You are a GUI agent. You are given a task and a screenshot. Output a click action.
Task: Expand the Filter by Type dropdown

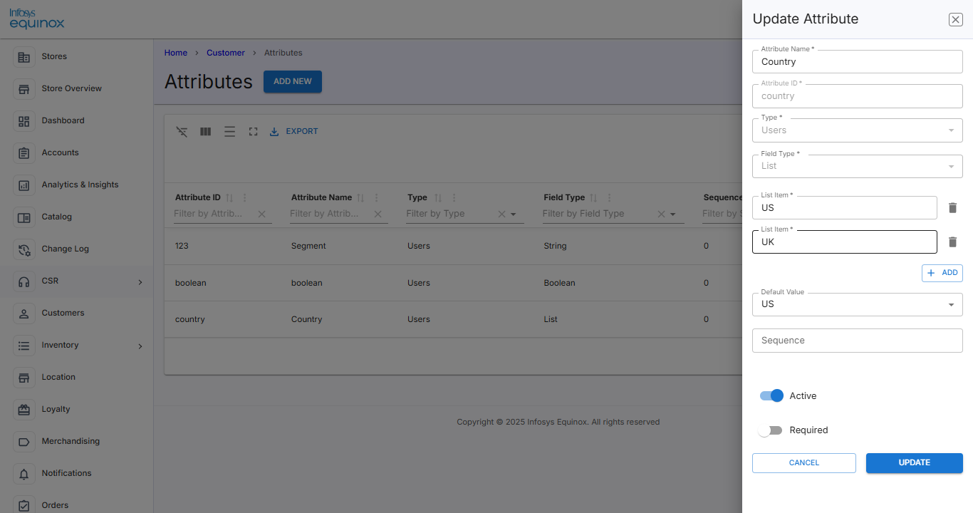point(514,214)
